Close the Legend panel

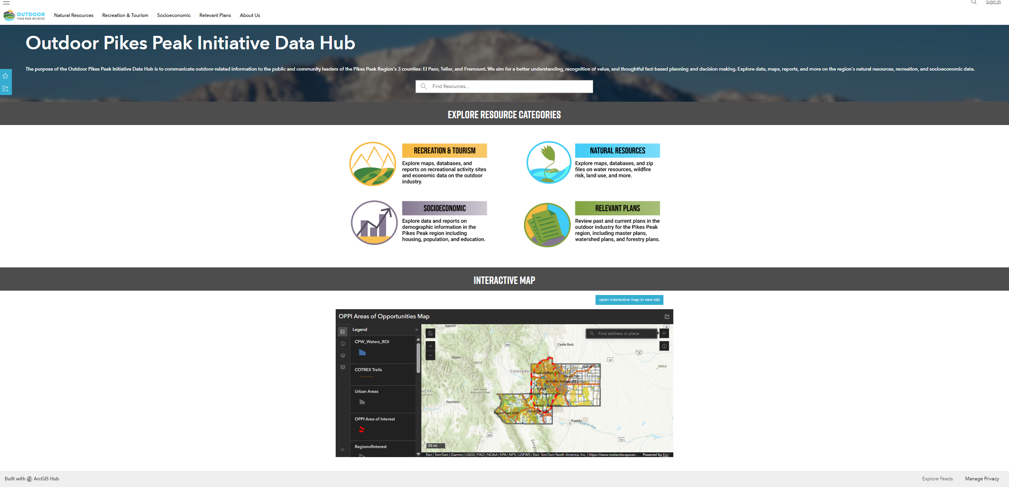[417, 330]
